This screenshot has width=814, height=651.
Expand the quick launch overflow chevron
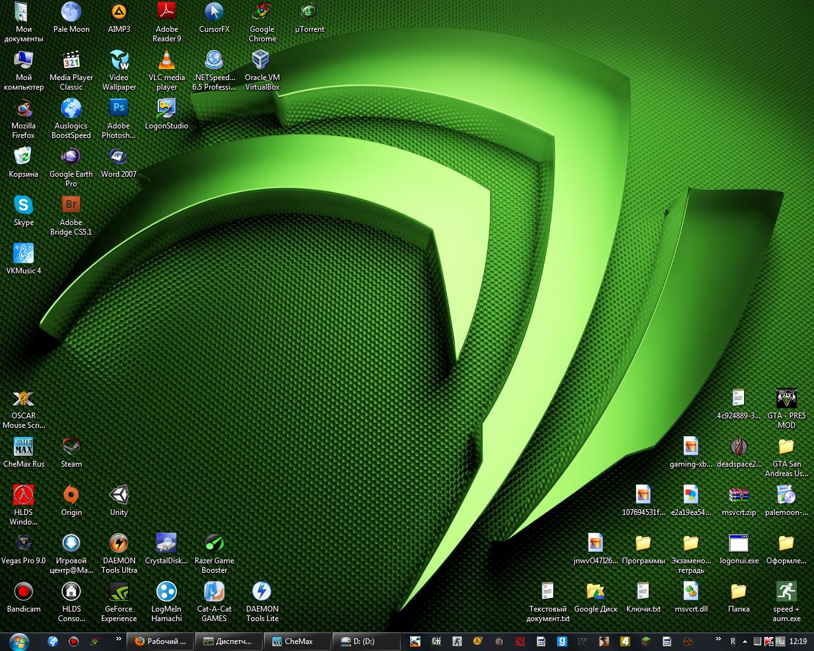119,639
